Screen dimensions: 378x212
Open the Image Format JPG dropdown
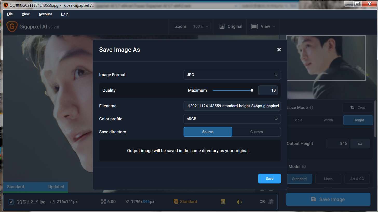232,75
